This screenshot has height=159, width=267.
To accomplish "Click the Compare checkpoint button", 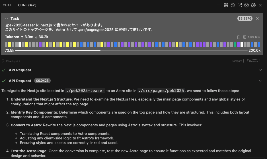I will pyautogui.click(x=237, y=61).
